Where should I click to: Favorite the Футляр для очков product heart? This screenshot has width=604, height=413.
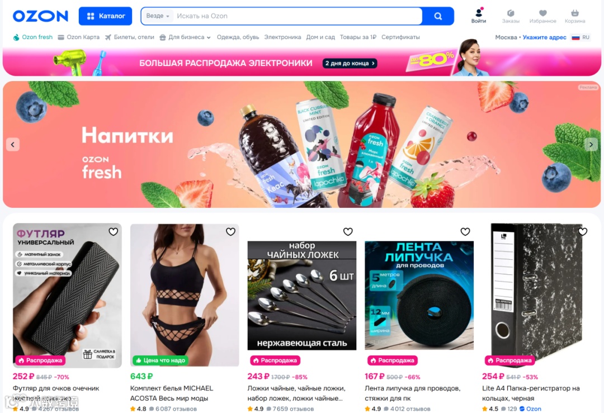click(x=113, y=232)
